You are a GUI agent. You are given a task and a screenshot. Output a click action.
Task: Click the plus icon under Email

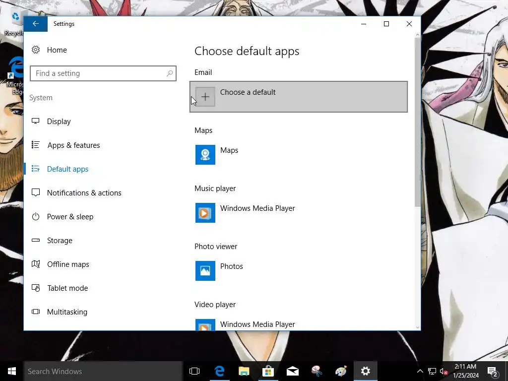point(205,97)
